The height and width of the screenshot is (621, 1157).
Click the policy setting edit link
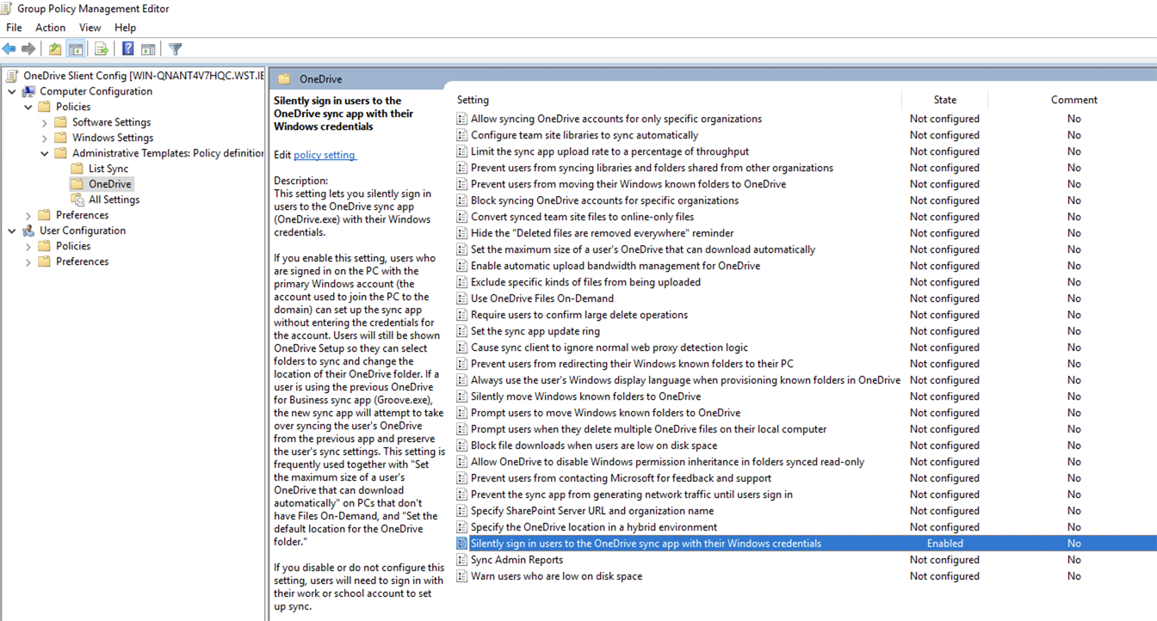[325, 155]
